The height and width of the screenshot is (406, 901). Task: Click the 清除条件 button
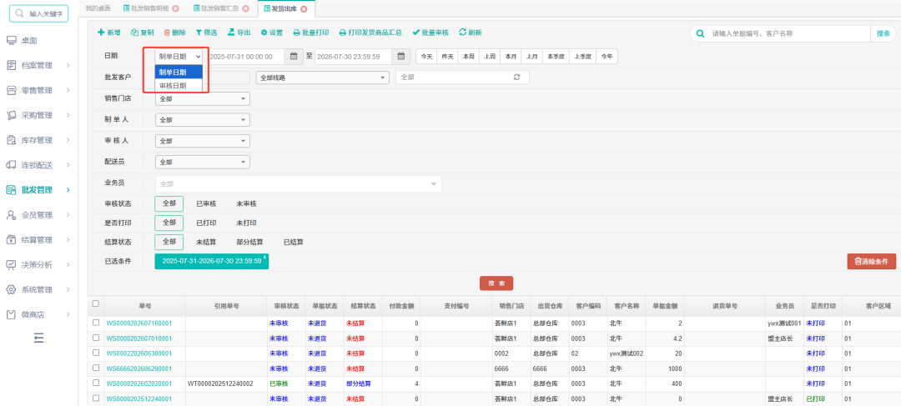(872, 261)
